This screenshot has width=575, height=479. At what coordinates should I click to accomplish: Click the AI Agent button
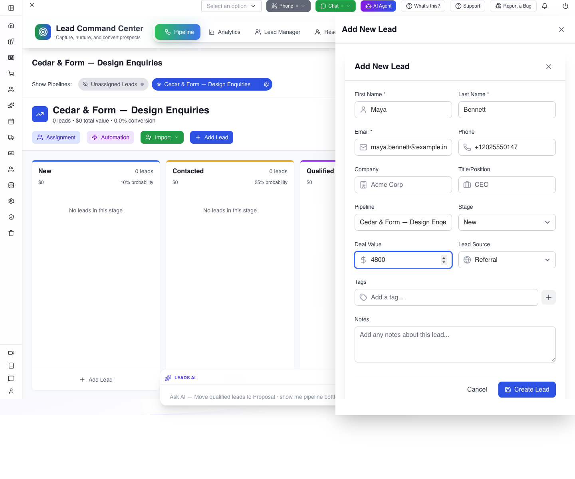[x=378, y=6]
